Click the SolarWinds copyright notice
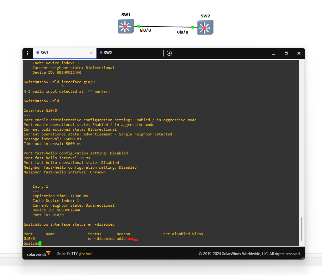The image size is (322, 275). click(x=250, y=254)
